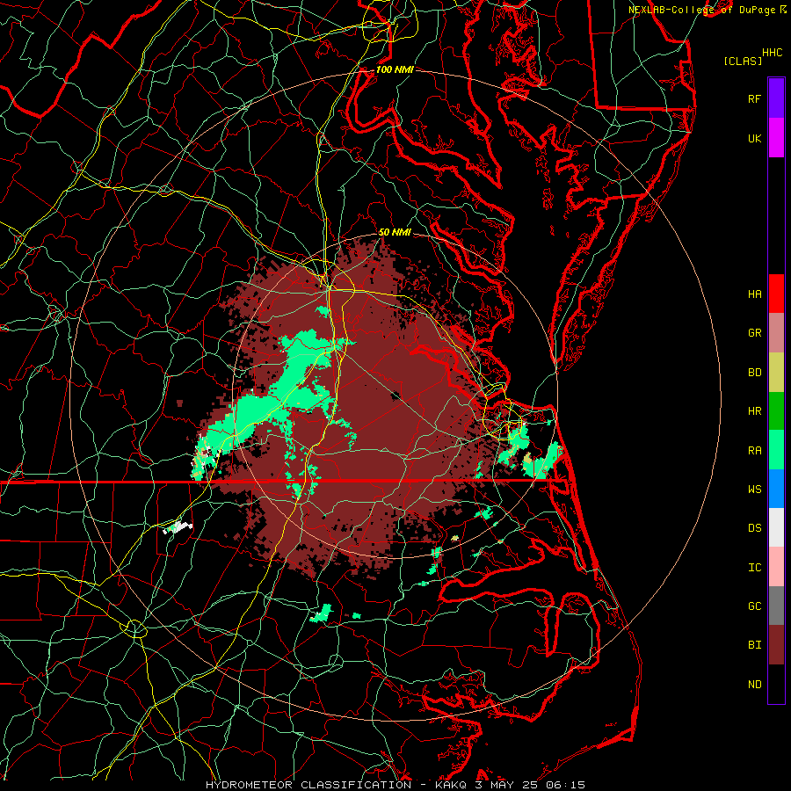This screenshot has height=791, width=791.
Task: Click the HA legend label
Action: tap(754, 294)
